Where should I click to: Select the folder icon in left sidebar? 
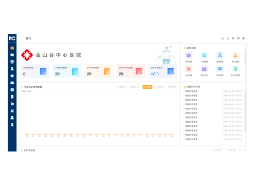(12, 55)
